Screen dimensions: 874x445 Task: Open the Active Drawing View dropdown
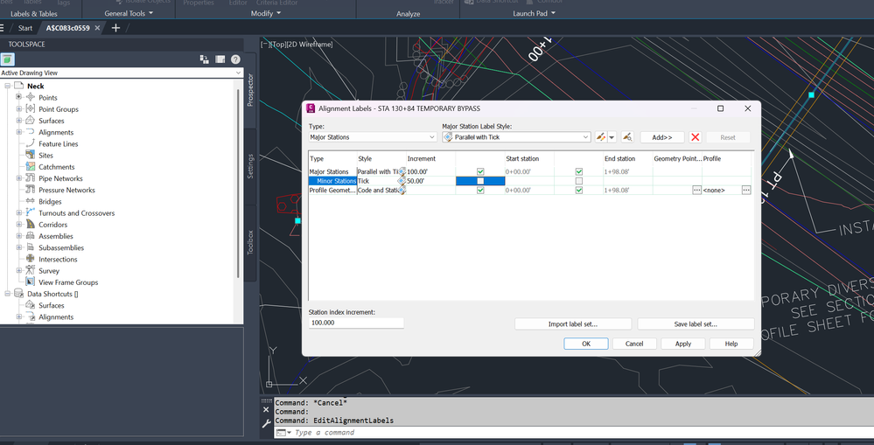(122, 73)
